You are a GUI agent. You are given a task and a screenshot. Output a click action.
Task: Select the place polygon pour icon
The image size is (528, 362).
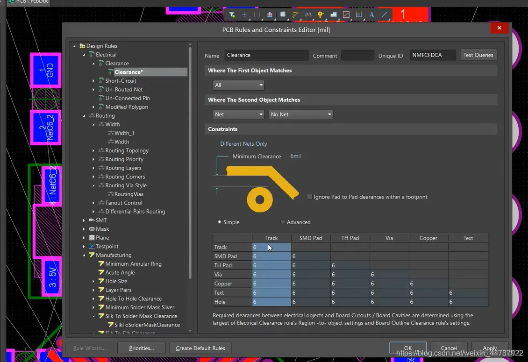click(333, 14)
